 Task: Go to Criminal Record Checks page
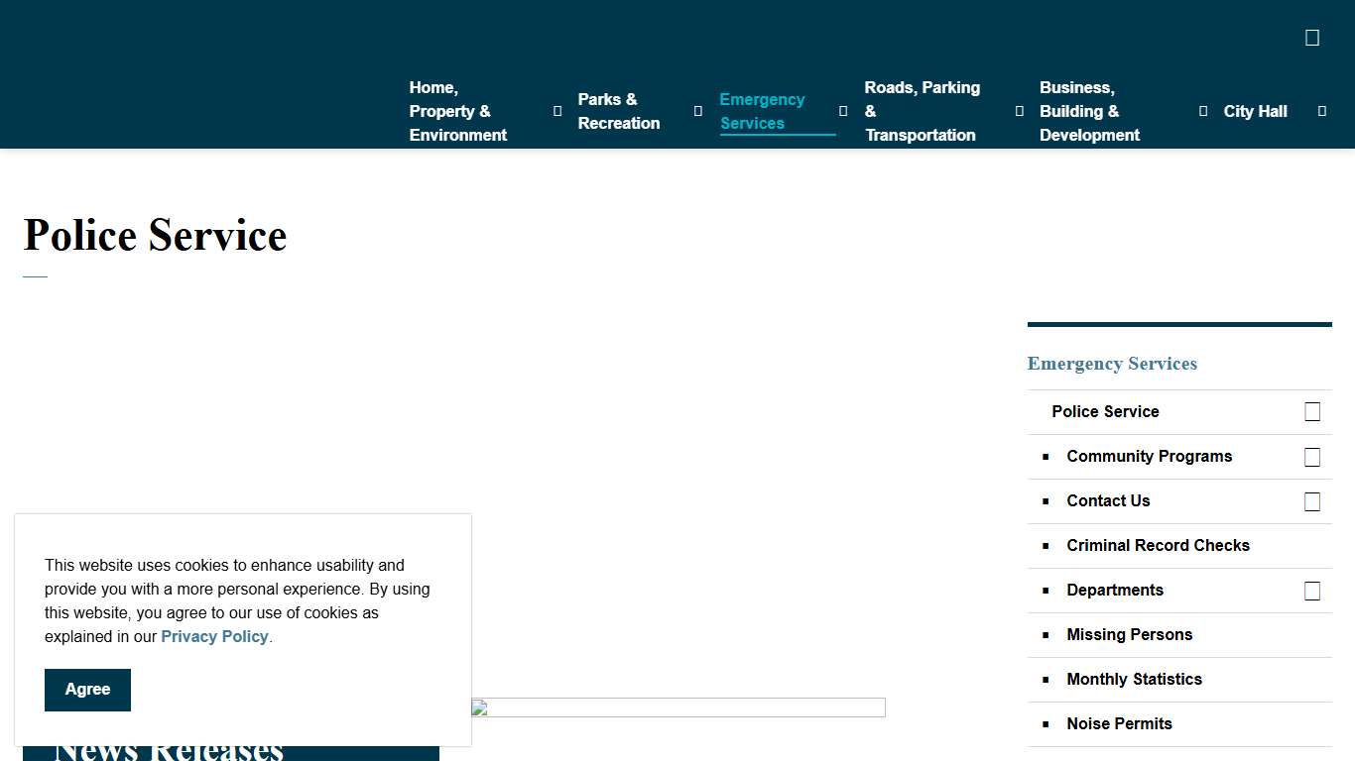coord(1158,546)
